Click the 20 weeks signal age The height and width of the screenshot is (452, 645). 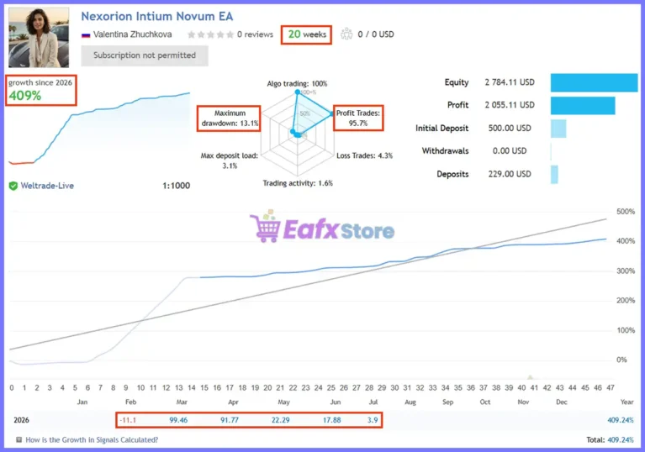[x=307, y=34]
